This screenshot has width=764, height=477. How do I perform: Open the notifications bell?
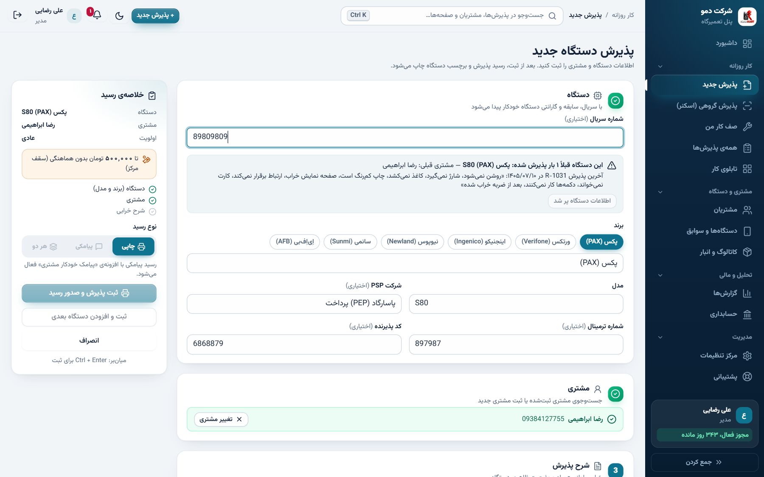(97, 15)
